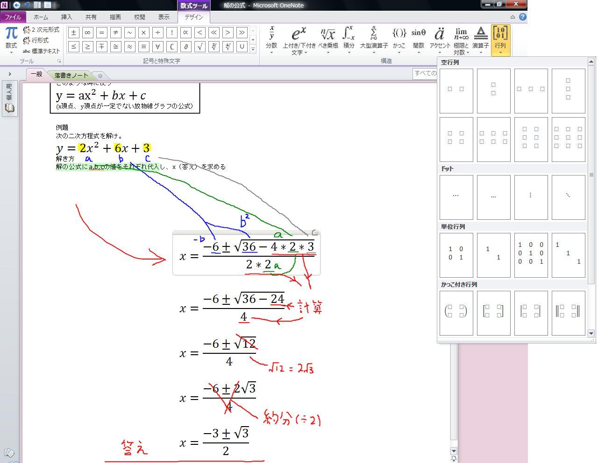598x463 pixels.
Task: Minimize the ribbon with the caret icon
Action: click(513, 17)
